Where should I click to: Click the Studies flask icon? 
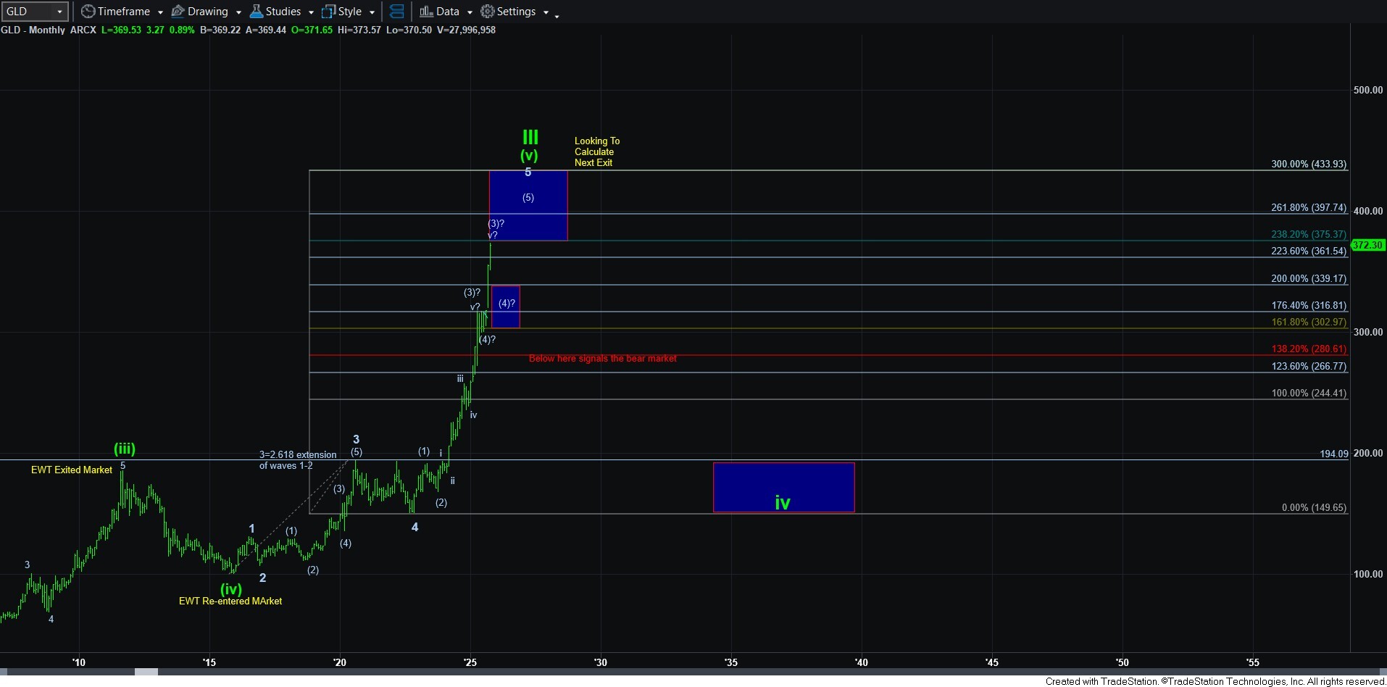256,12
